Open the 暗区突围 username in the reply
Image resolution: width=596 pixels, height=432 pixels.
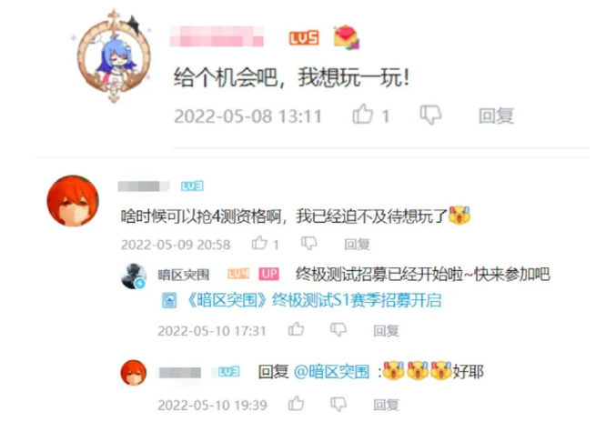[184, 275]
